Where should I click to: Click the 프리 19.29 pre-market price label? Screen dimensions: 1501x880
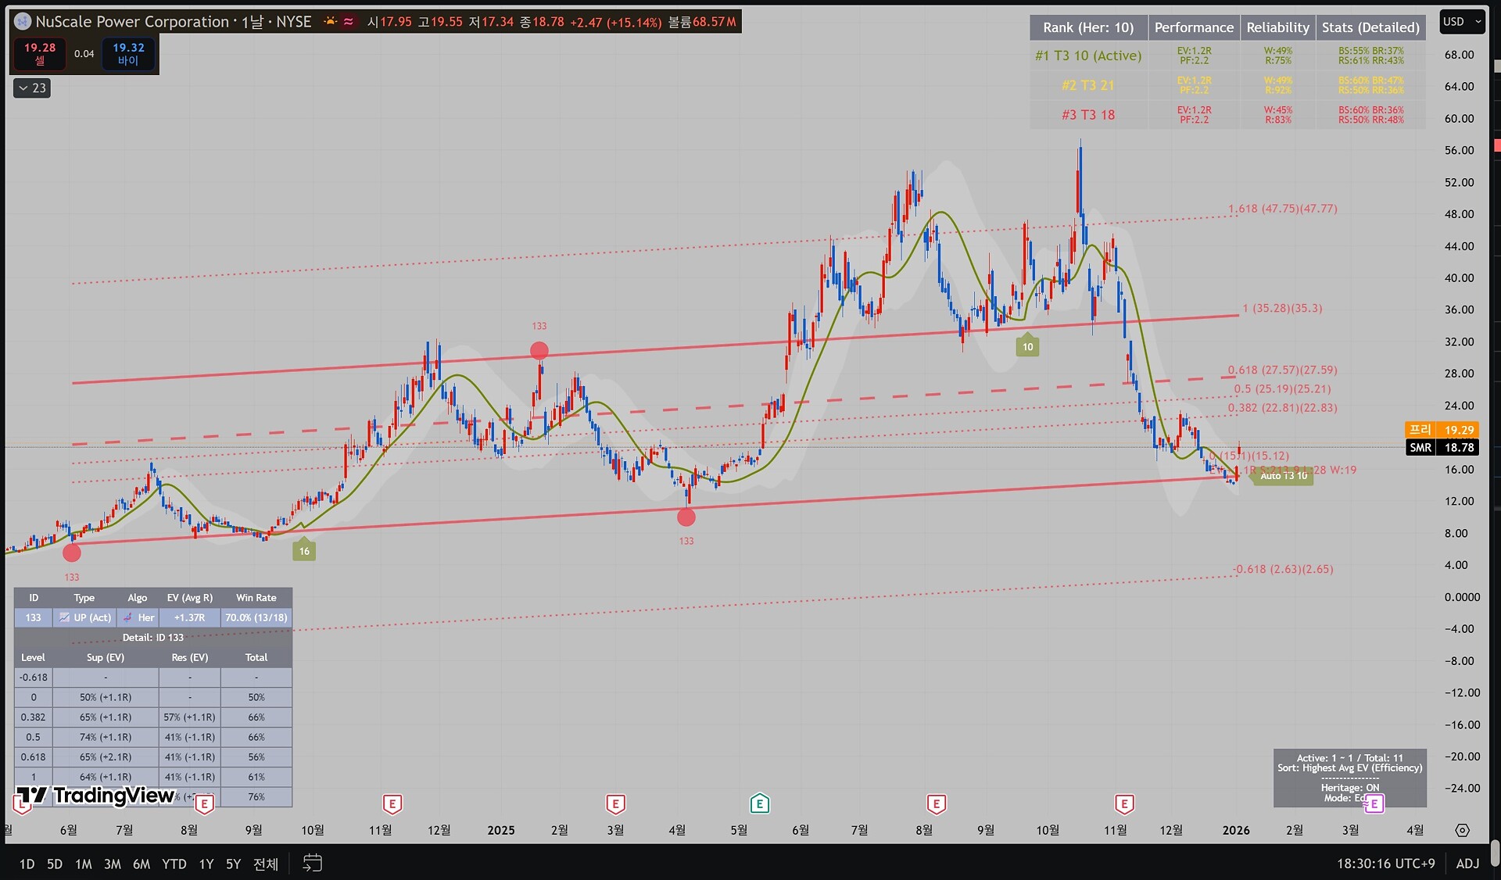coord(1442,430)
